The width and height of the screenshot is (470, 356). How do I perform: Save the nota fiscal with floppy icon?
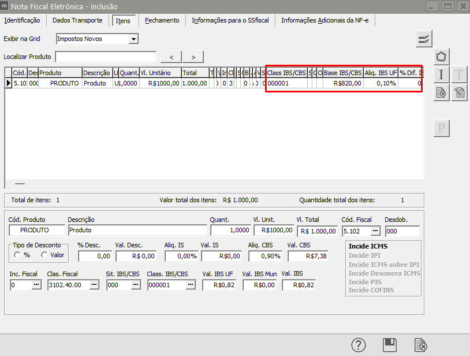pos(390,345)
